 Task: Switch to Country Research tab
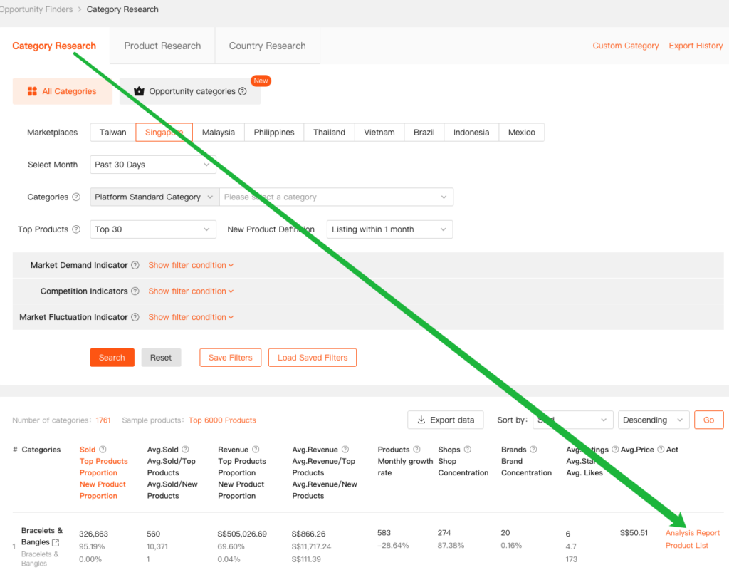coord(267,46)
